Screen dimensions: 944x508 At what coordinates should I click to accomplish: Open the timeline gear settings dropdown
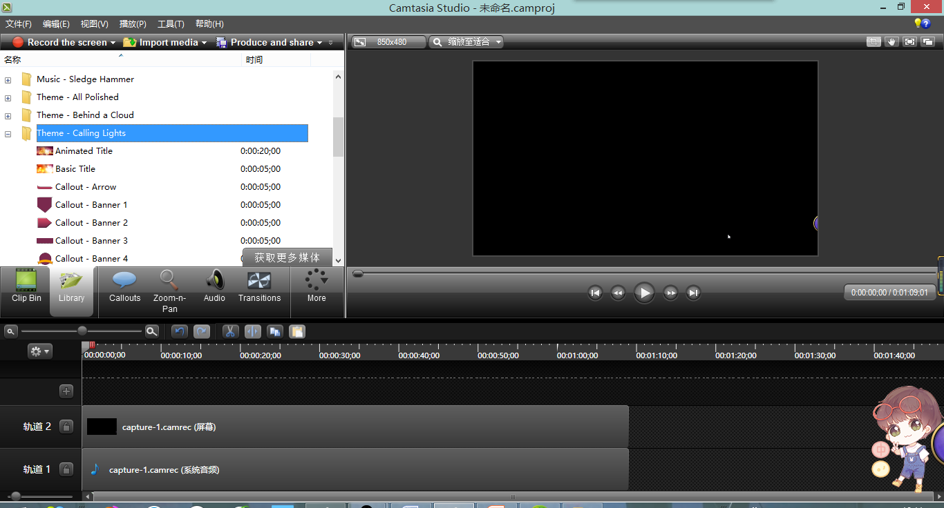pyautogui.click(x=39, y=351)
